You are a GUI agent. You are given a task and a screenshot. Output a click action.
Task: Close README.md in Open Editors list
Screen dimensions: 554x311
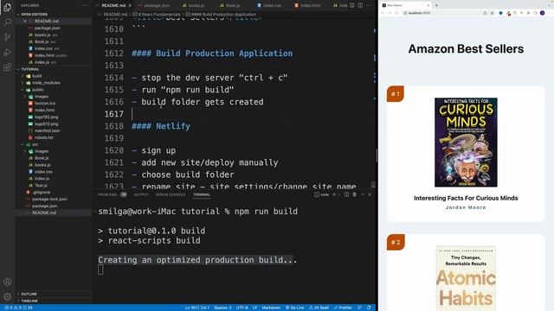click(x=24, y=21)
